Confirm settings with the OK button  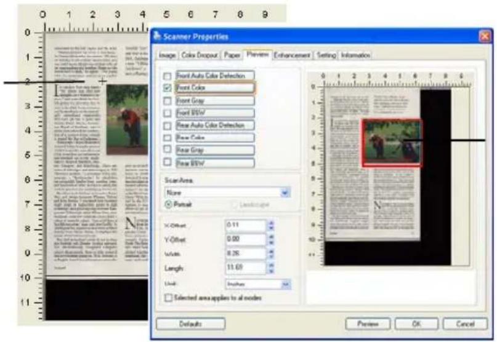point(416,324)
